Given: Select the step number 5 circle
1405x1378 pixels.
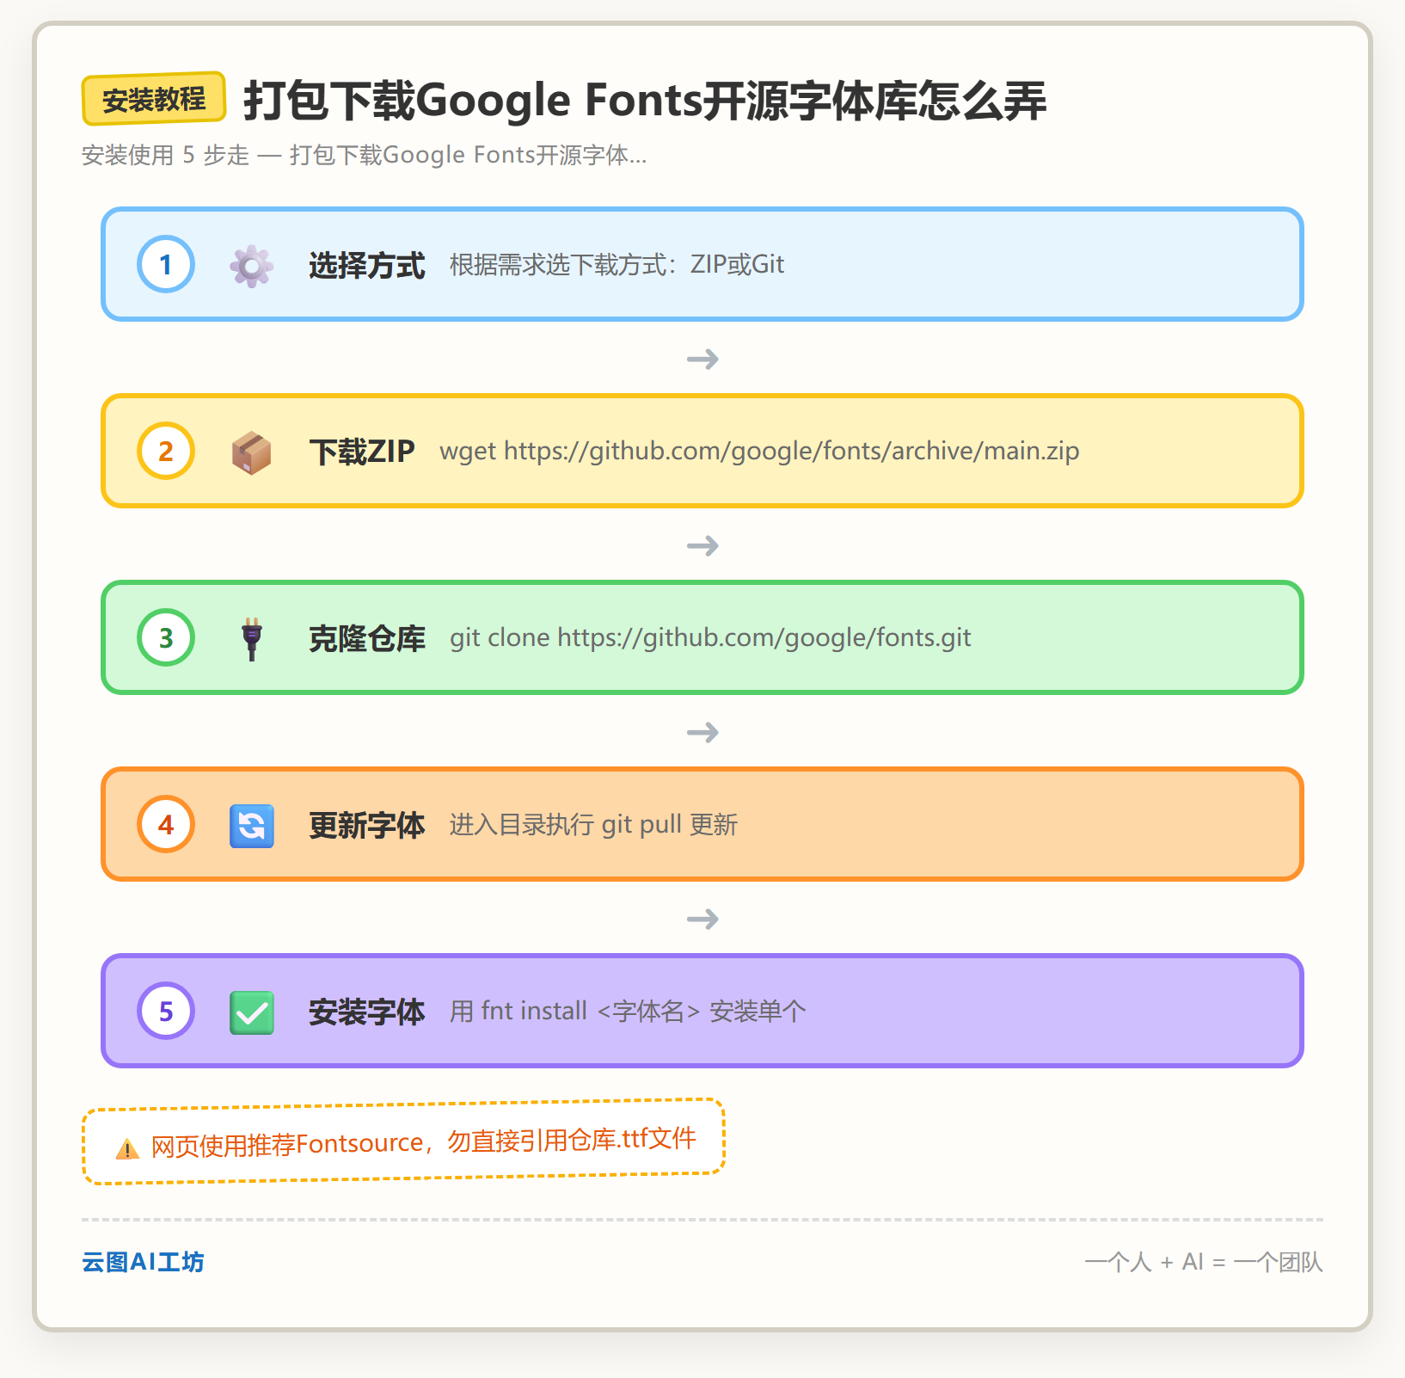Looking at the screenshot, I should click(x=166, y=1011).
